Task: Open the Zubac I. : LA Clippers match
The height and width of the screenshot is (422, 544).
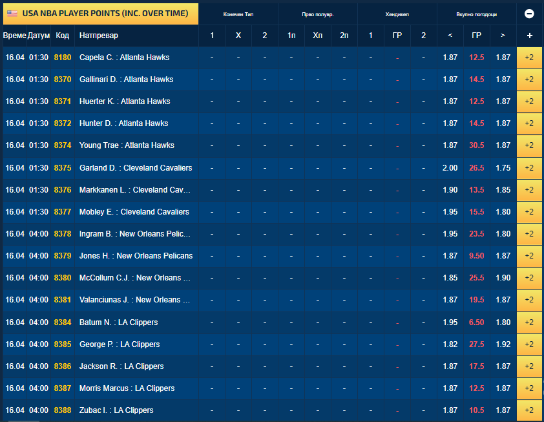Action: [116, 410]
